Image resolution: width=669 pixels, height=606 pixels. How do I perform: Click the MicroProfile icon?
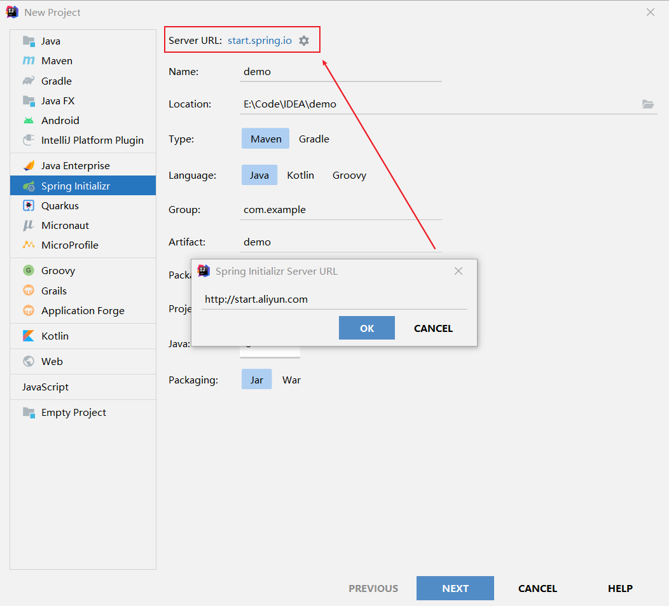[29, 245]
